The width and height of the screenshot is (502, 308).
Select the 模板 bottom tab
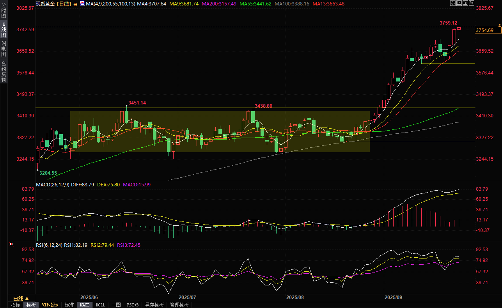[31, 305]
